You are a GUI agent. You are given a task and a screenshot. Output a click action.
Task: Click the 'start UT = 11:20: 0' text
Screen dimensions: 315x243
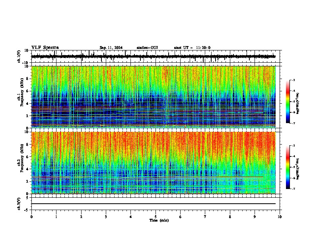192,48
